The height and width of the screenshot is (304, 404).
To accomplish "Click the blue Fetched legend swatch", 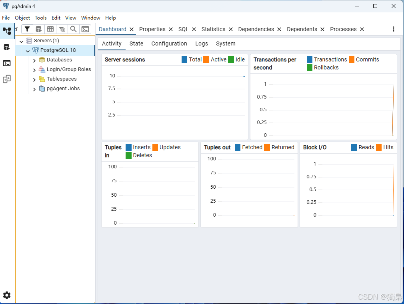I will click(x=238, y=147).
